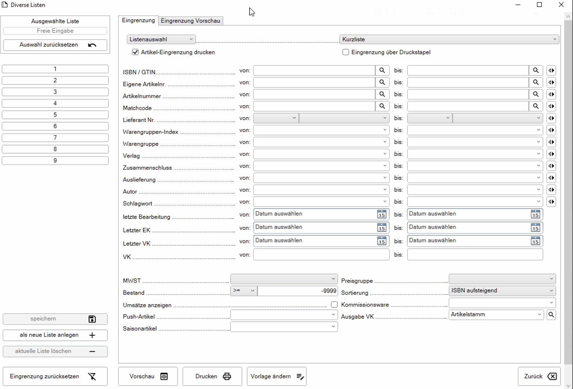Click als neue Liste anlegen button
This screenshot has height=389, width=573.
pos(55,335)
